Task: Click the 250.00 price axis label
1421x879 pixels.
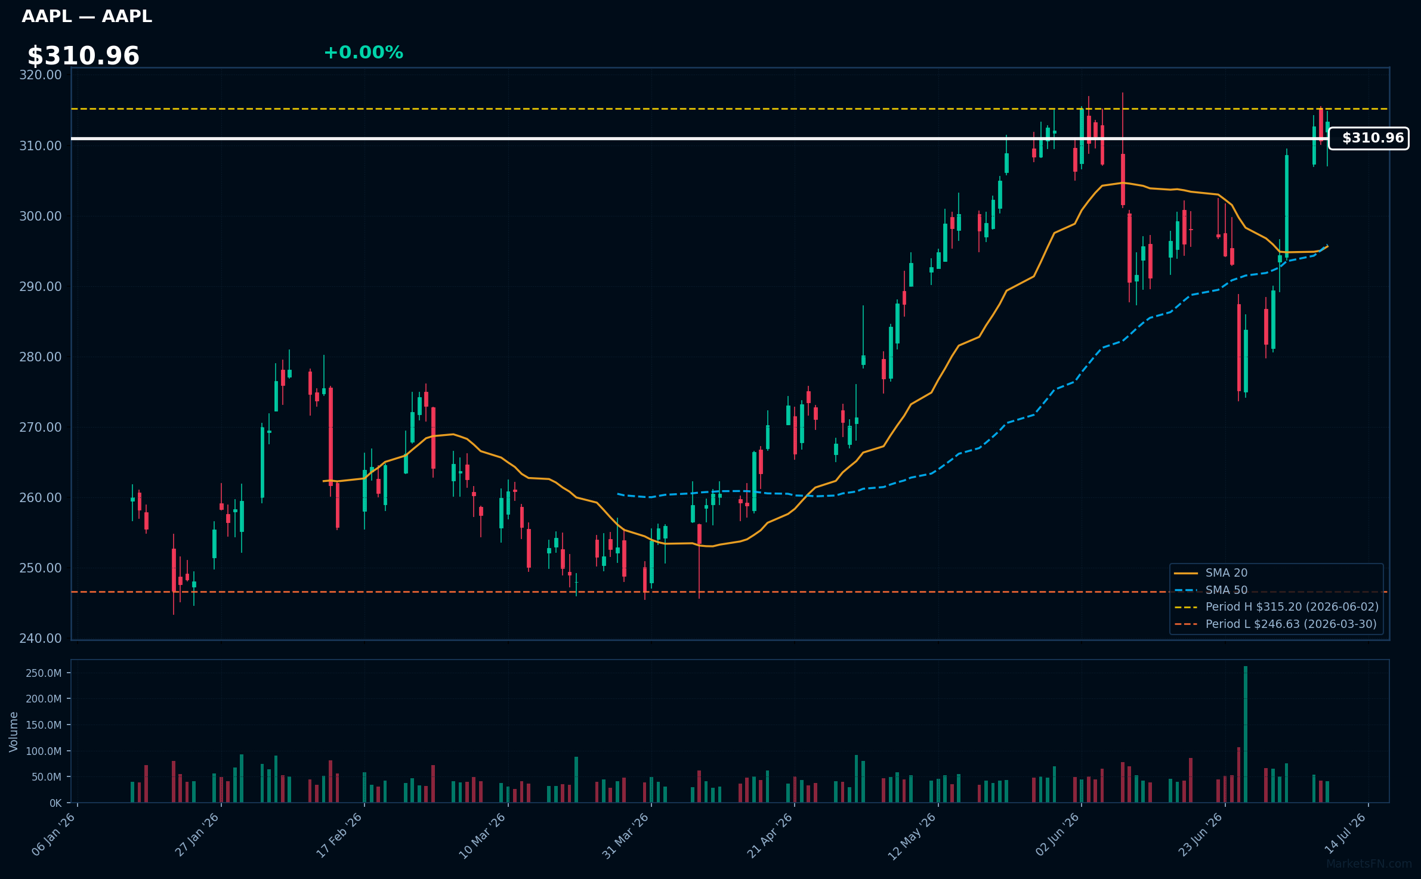Action: (x=41, y=568)
